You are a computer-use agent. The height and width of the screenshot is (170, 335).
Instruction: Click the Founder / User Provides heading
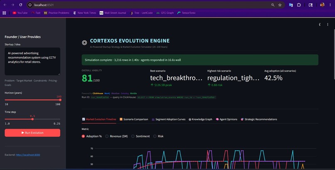22,37
